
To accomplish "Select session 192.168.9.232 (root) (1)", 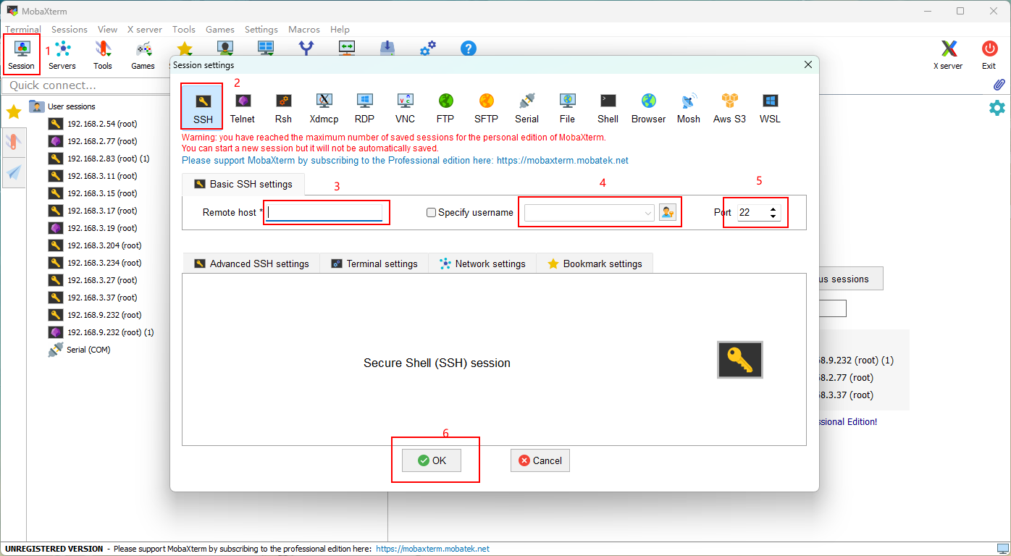I will click(x=101, y=332).
